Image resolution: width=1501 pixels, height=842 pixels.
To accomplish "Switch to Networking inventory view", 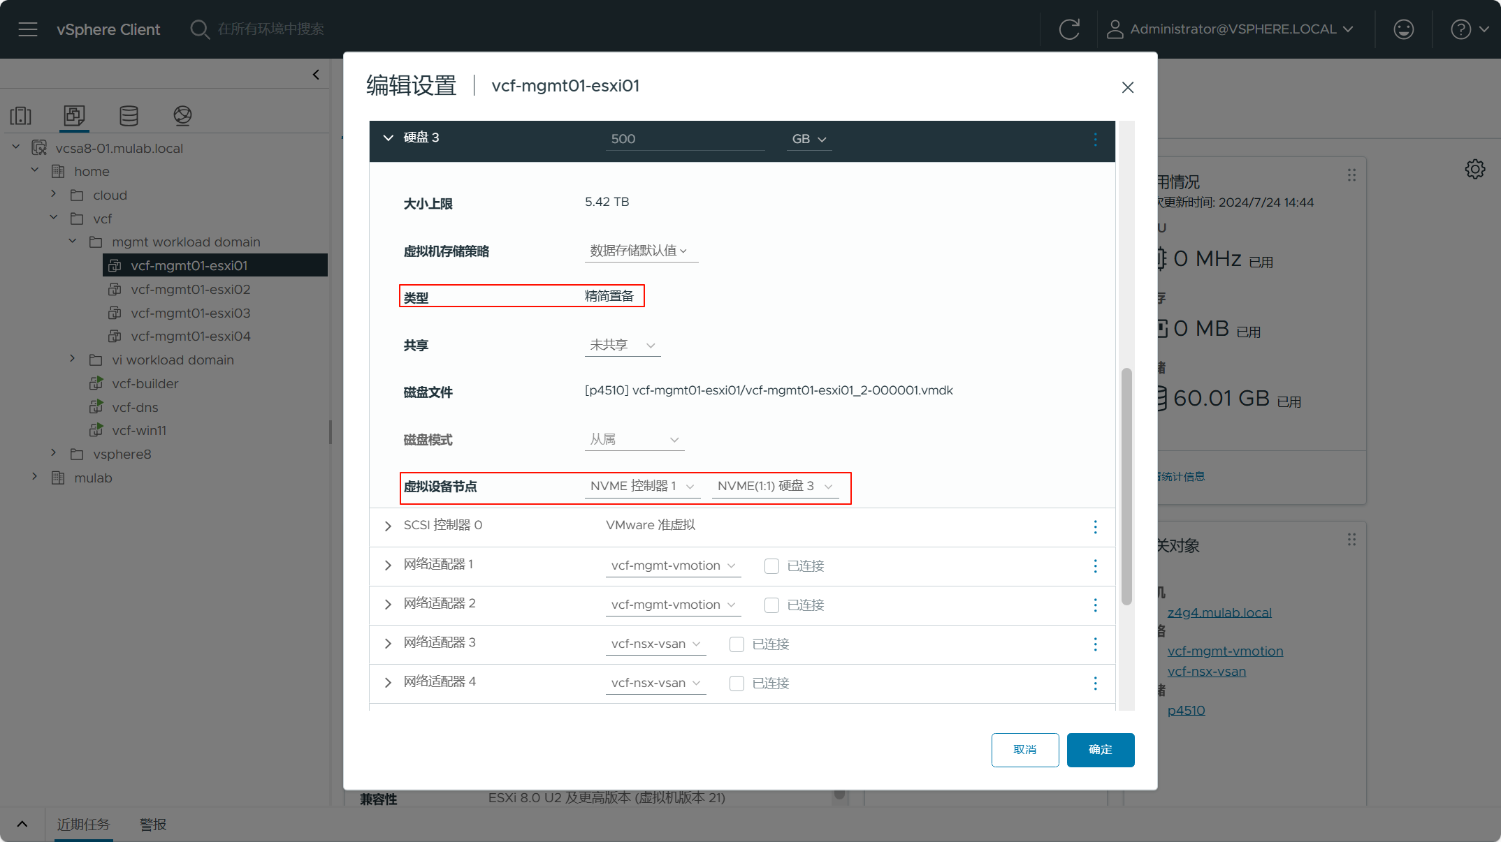I will tap(182, 115).
